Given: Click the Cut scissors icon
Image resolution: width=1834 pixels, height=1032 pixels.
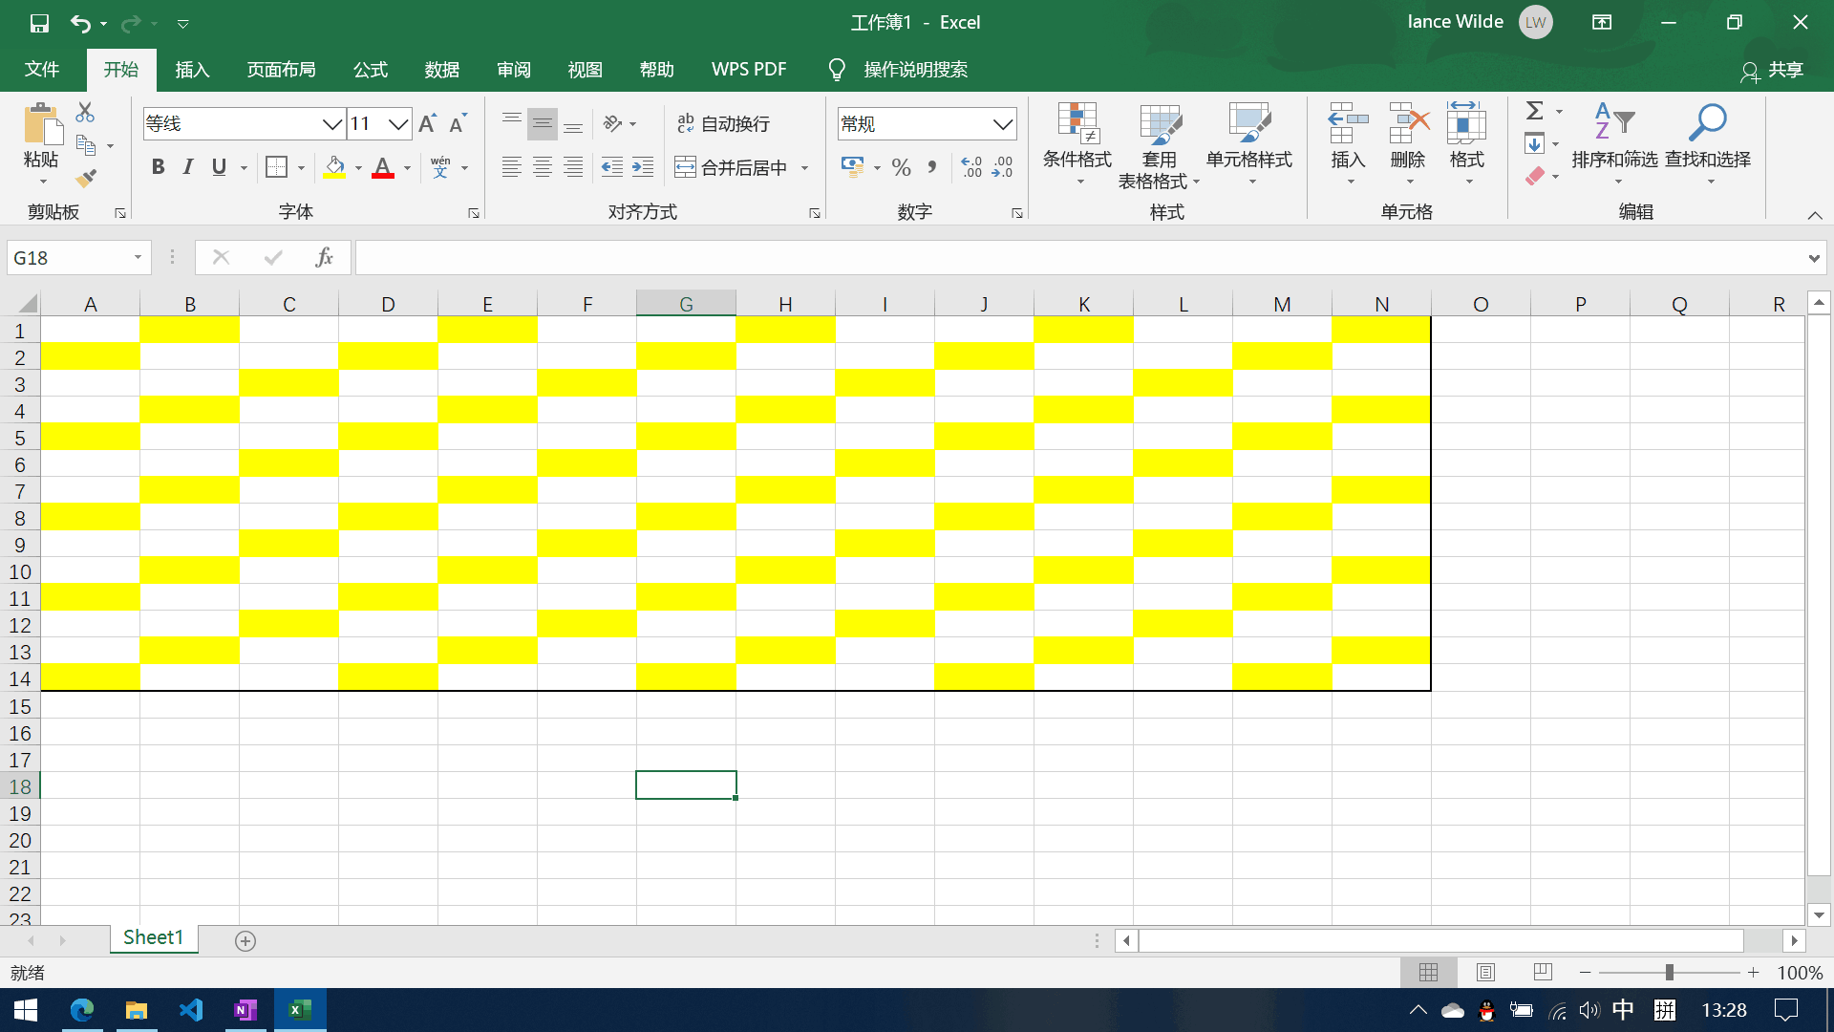Looking at the screenshot, I should (85, 113).
